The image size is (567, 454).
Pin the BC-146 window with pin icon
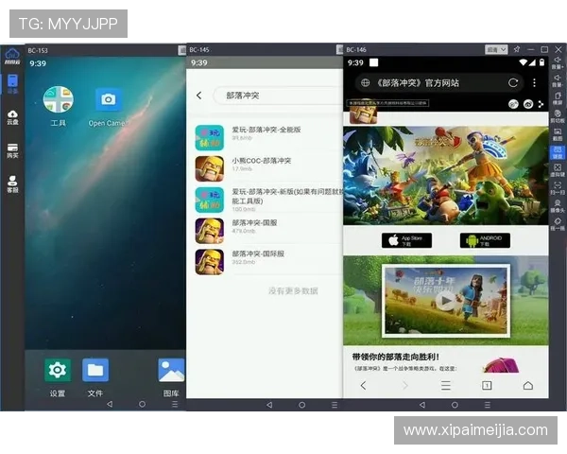[x=517, y=49]
